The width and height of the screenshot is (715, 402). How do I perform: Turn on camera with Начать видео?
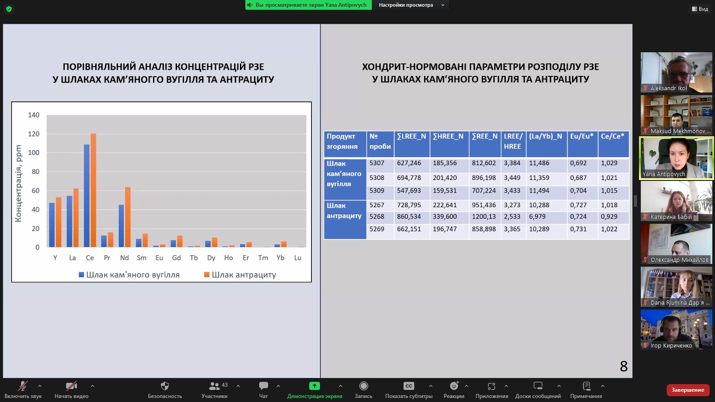coord(71,386)
